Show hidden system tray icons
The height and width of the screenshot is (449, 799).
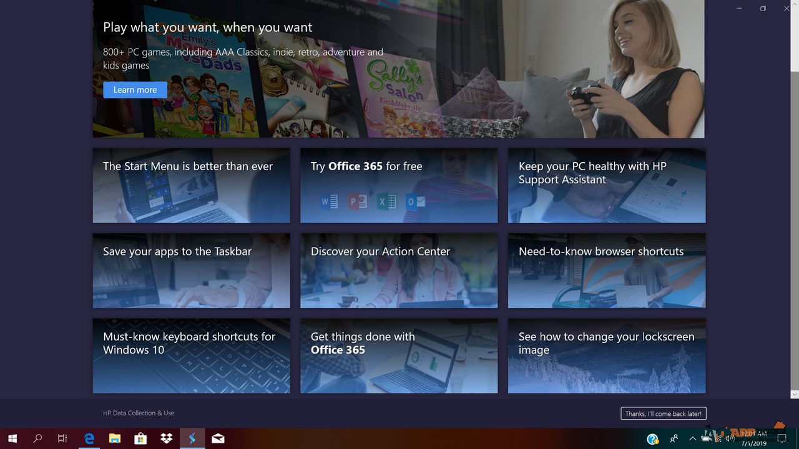(692, 439)
